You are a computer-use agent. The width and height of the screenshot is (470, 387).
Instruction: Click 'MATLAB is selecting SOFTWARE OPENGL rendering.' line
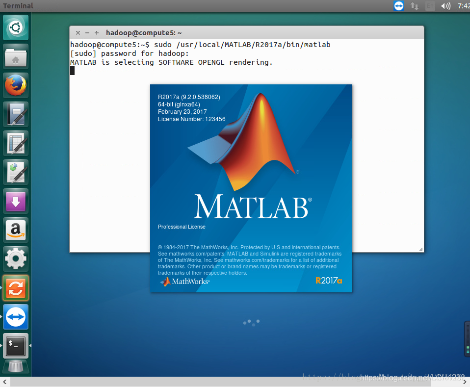tap(171, 62)
